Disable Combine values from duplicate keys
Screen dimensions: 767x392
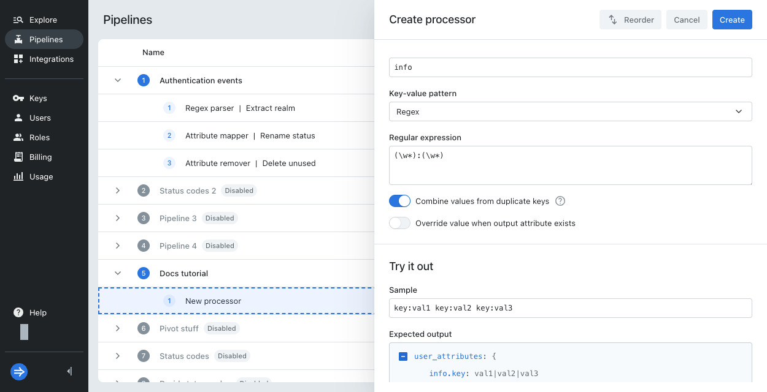399,202
